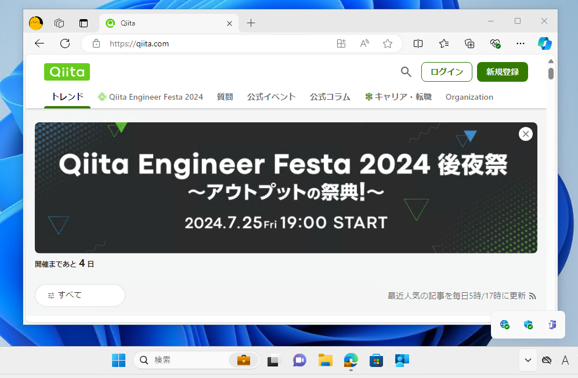Open the cloud sync-off tray icon
Screen dimensions: 578x378
pos(547,360)
